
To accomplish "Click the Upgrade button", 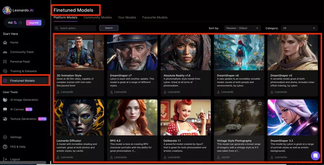I will pyautogui.click(x=34, y=23).
